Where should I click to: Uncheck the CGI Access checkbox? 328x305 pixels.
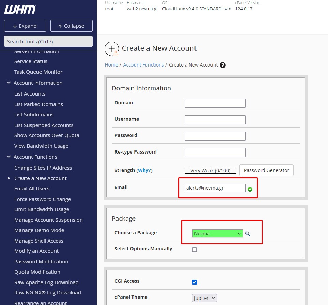click(194, 282)
